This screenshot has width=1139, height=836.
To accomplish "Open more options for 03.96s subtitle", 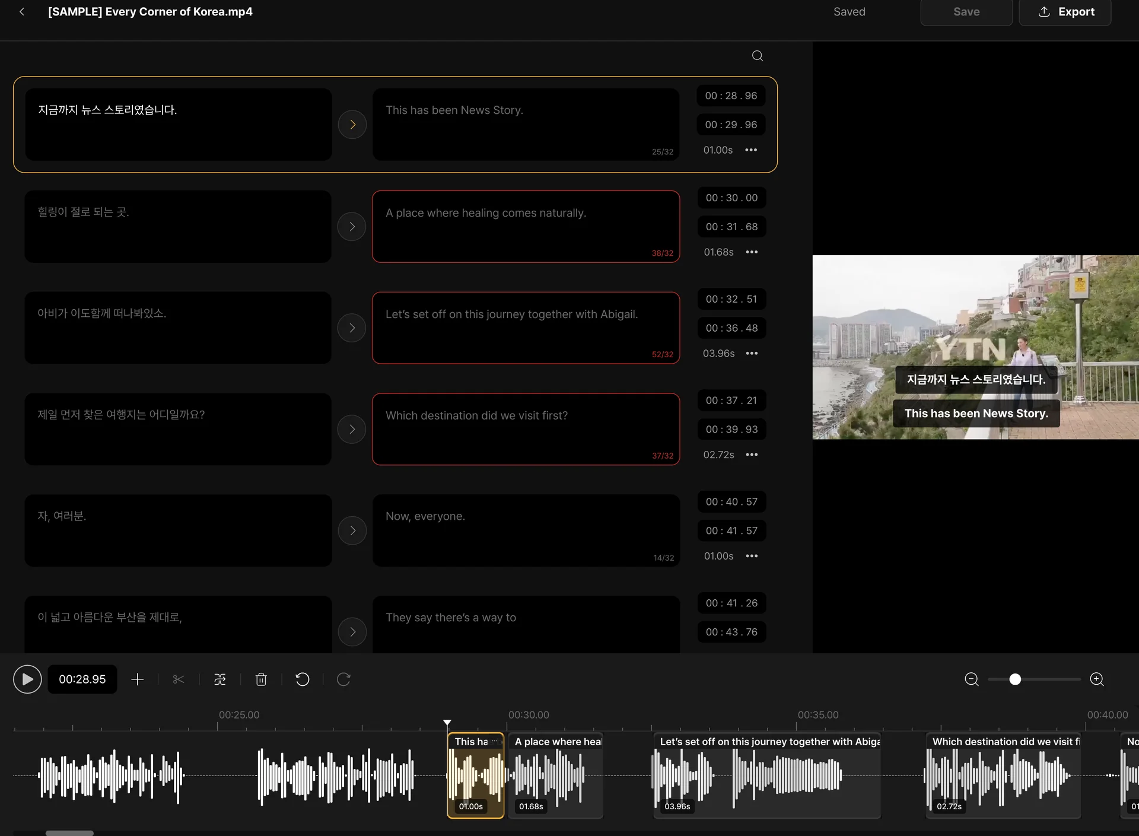I will [x=752, y=354].
